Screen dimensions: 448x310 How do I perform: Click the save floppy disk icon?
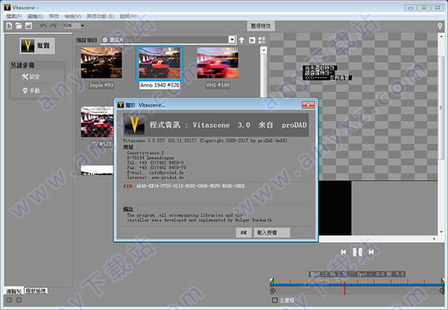pyautogui.click(x=28, y=26)
